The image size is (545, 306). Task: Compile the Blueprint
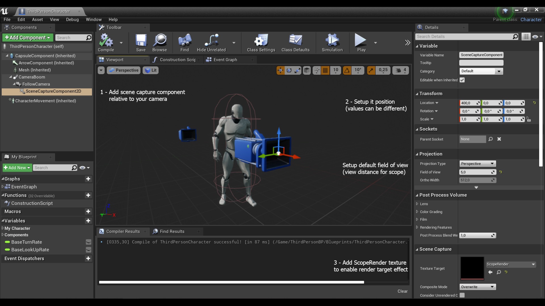[106, 42]
